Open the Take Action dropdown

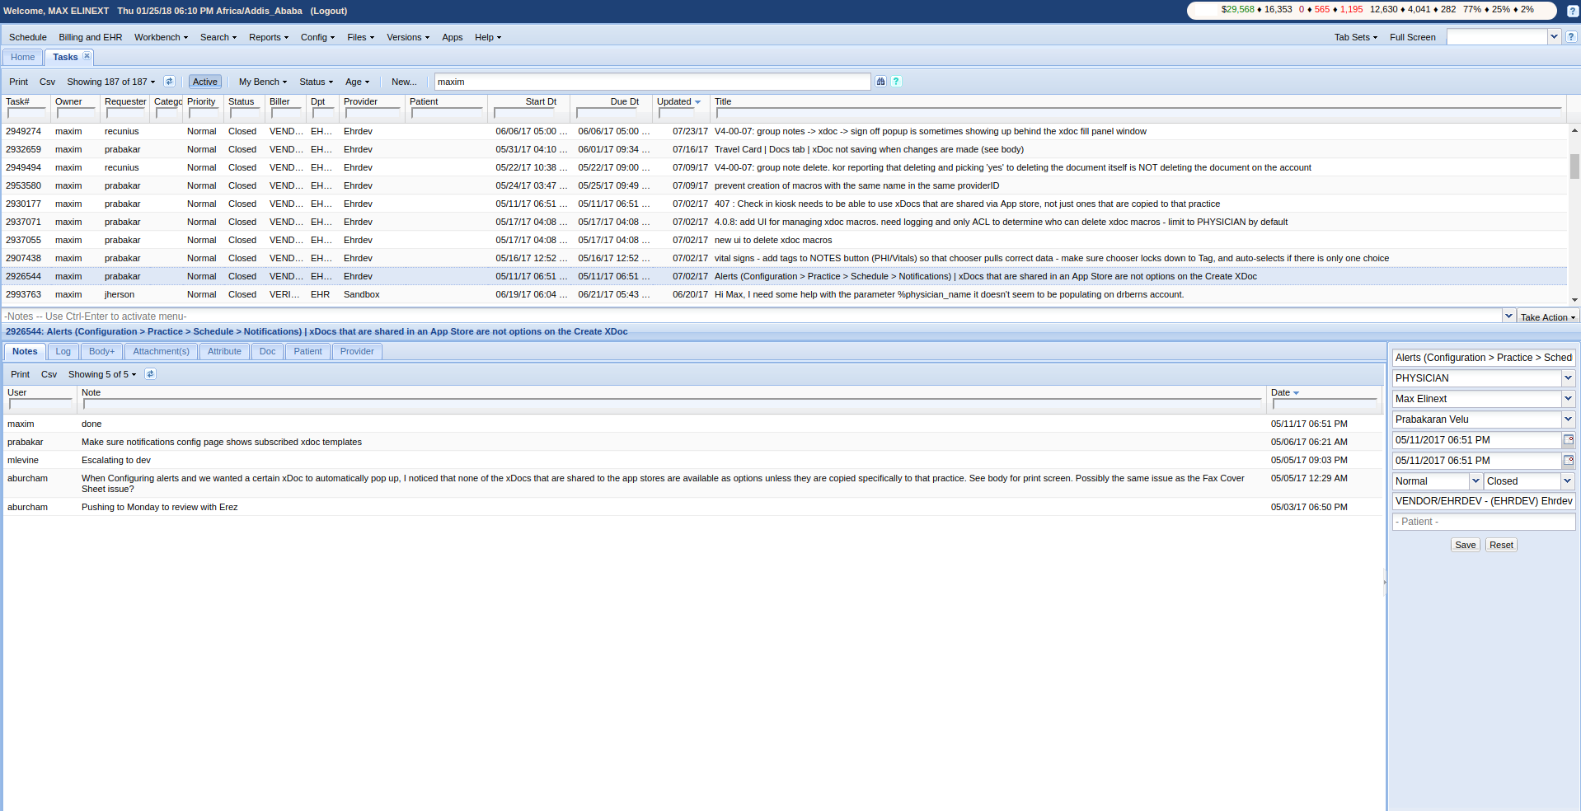coord(1547,317)
